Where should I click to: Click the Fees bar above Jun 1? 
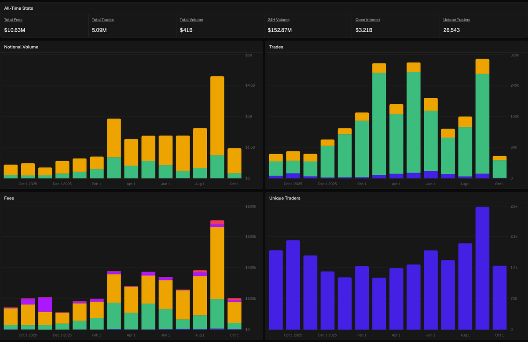[166, 303]
